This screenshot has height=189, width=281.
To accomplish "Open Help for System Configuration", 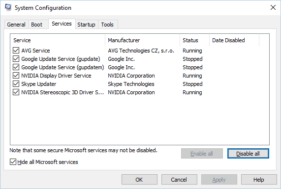I will click(x=259, y=180).
